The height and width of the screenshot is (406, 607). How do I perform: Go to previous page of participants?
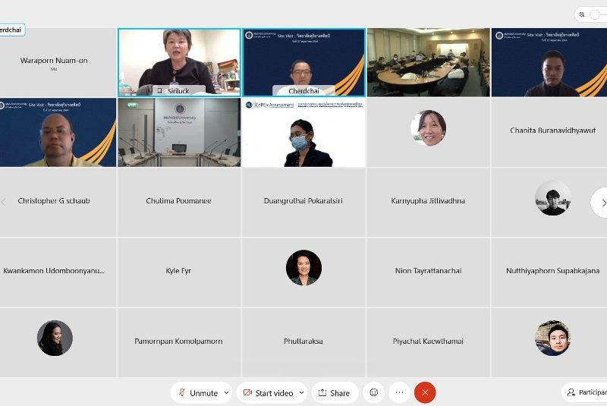pos(4,202)
